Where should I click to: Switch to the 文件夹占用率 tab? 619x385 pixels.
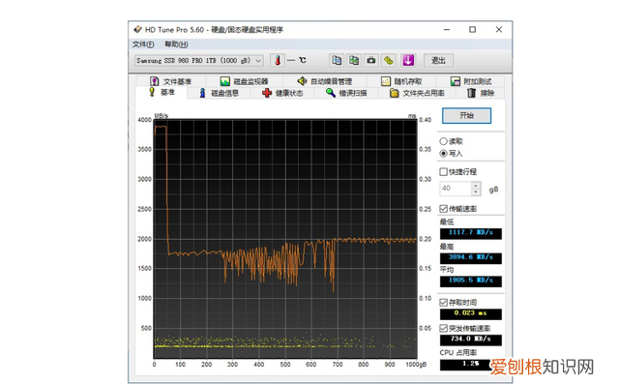click(x=417, y=93)
